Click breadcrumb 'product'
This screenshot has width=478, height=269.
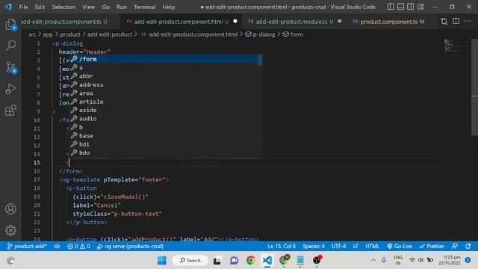69,34
